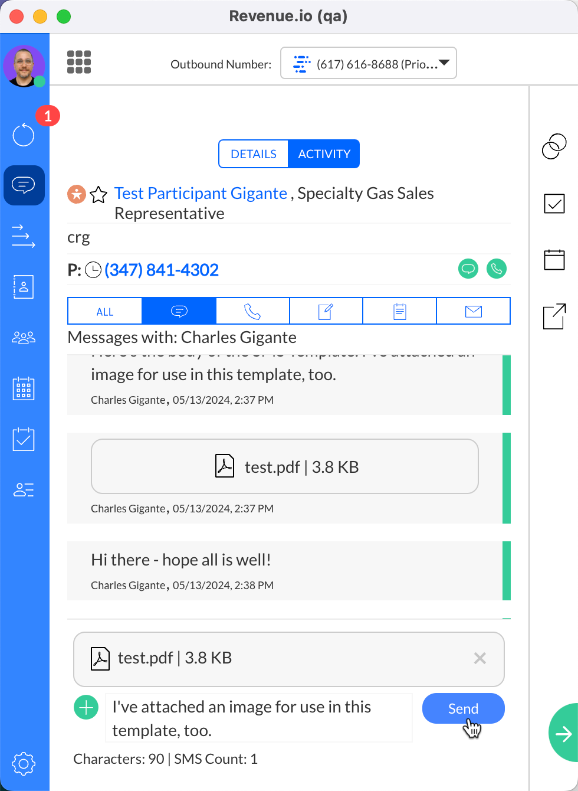Viewport: 578px width, 791px height.
Task: Select the ALL activity filter tab
Action: point(105,312)
